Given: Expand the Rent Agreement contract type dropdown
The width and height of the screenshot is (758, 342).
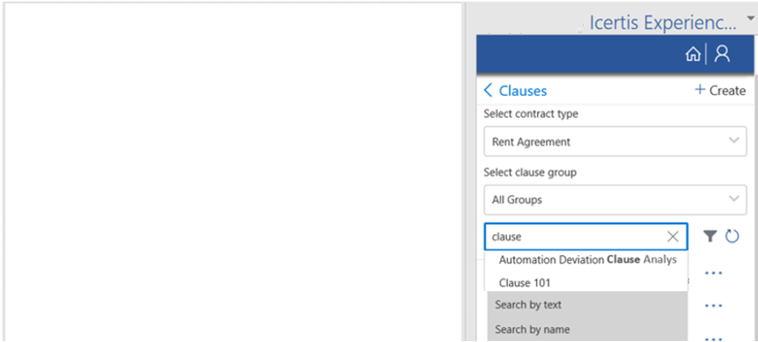Looking at the screenshot, I should (734, 141).
